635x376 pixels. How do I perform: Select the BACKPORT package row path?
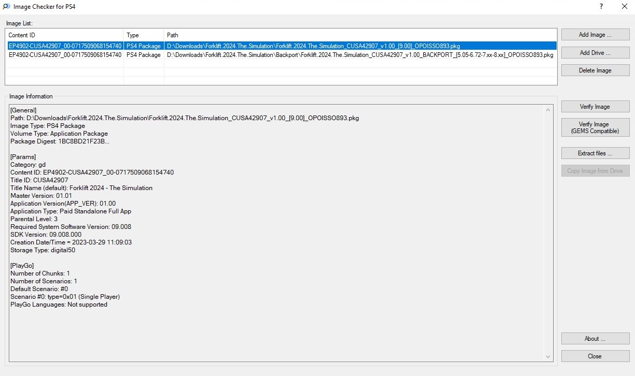tap(360, 55)
